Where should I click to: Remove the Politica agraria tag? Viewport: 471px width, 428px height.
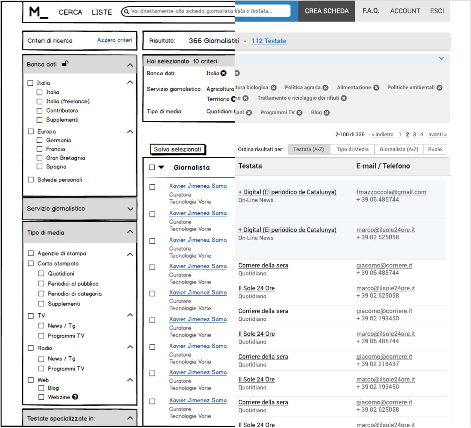(x=325, y=88)
